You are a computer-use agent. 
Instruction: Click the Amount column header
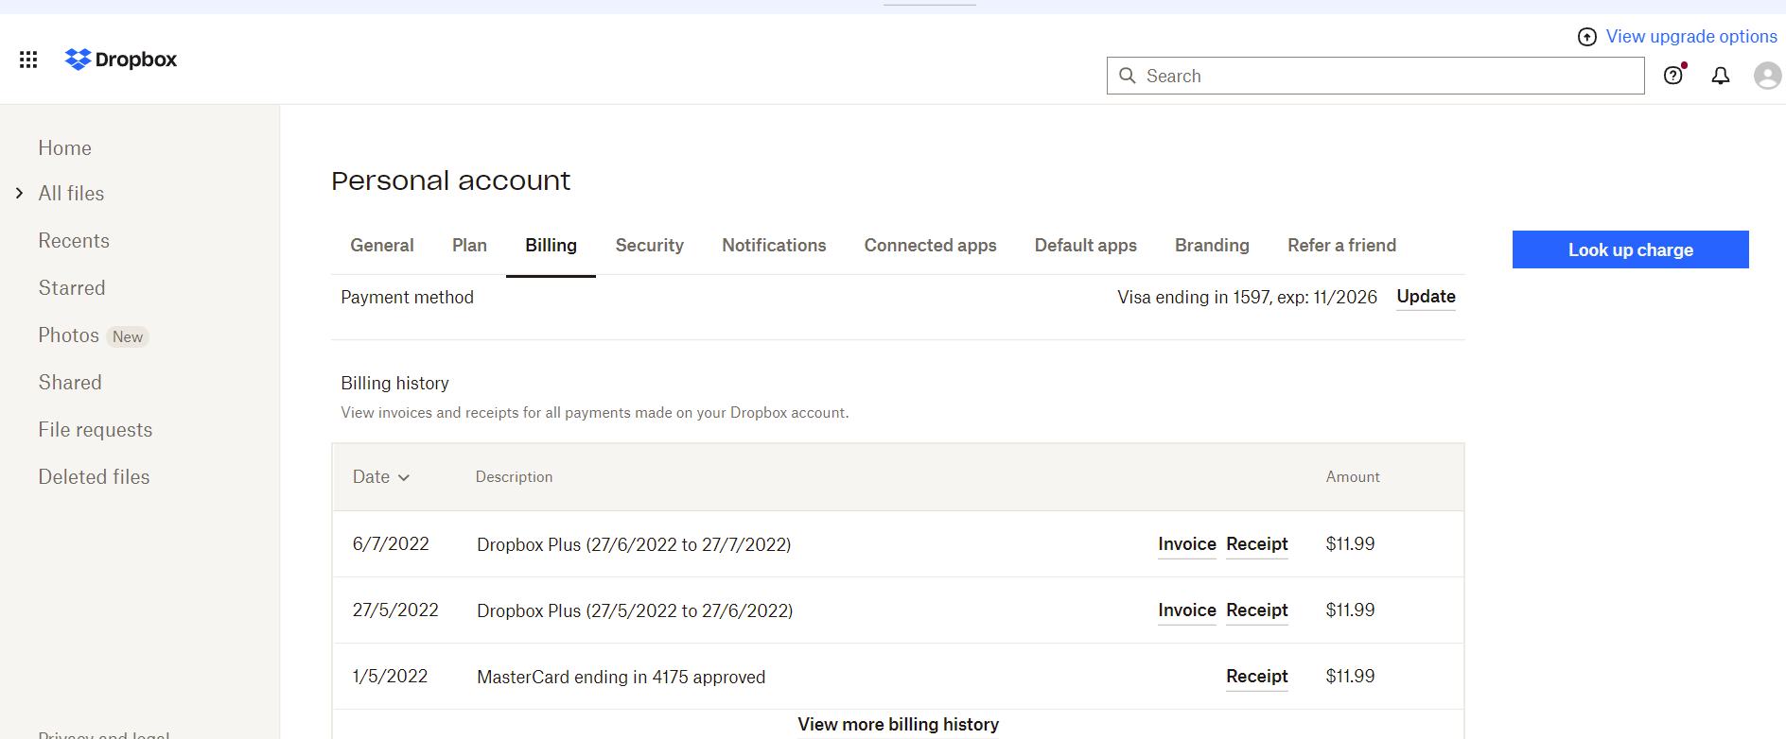pyautogui.click(x=1353, y=477)
